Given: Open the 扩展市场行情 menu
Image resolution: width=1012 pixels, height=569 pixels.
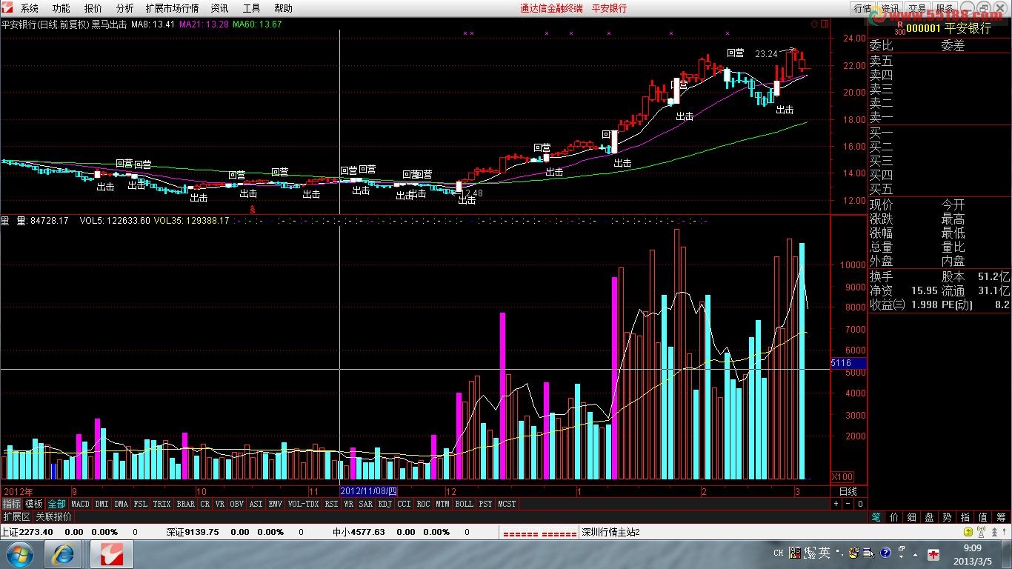Looking at the screenshot, I should (x=173, y=8).
